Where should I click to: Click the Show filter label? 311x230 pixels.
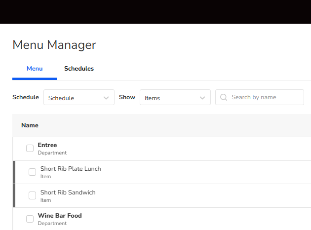point(127,97)
